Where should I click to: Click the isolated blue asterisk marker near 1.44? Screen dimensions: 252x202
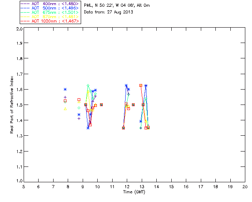click(79, 115)
